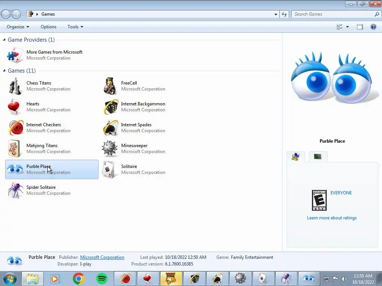Click the taskbar clock and date
Screen dimensions: 382x286
(363, 279)
